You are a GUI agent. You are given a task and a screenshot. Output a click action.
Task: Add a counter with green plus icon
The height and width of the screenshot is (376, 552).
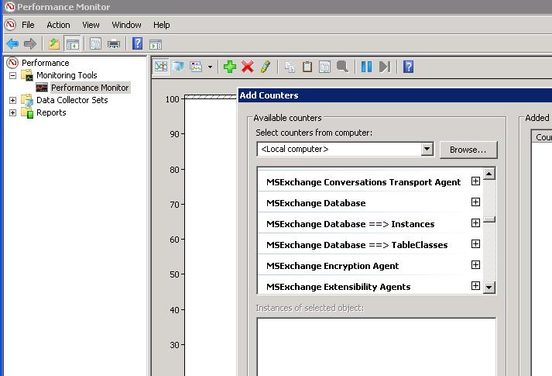(230, 66)
